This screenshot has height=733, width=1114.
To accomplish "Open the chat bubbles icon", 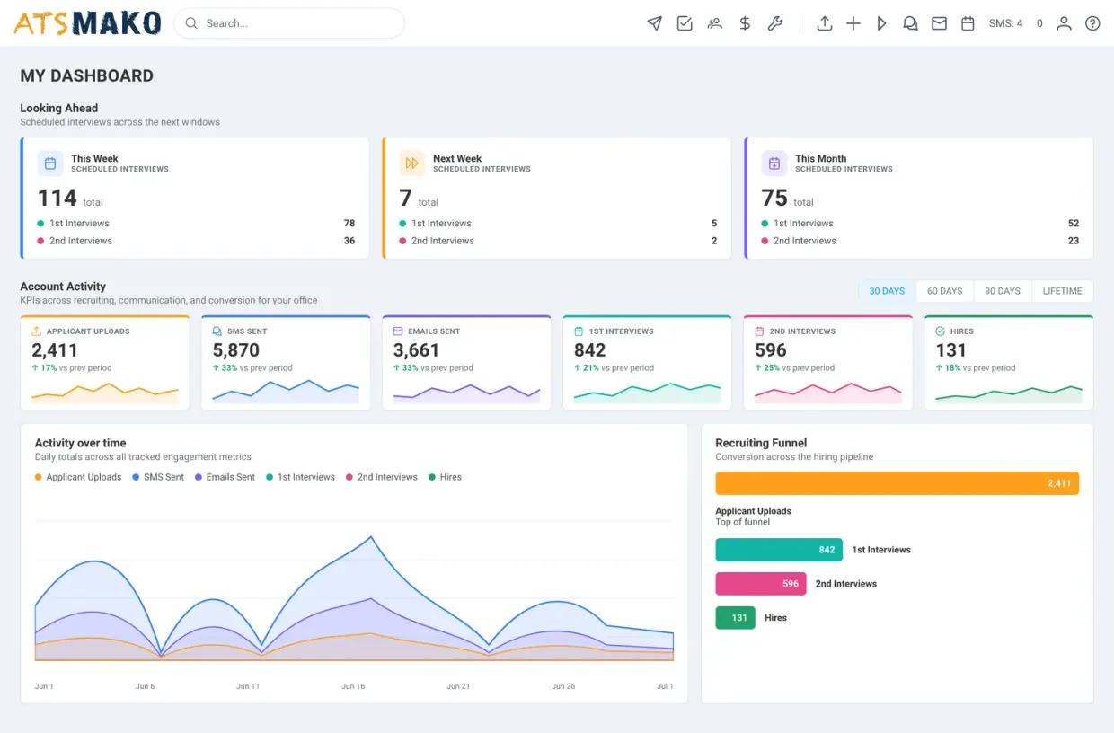I will [910, 23].
